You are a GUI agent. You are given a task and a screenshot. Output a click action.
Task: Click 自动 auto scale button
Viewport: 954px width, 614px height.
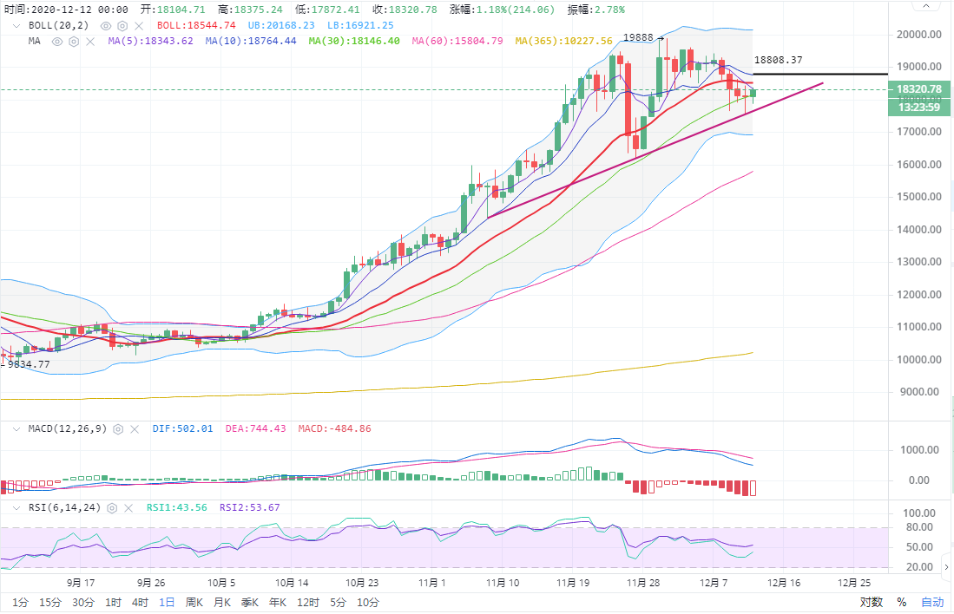tap(931, 602)
